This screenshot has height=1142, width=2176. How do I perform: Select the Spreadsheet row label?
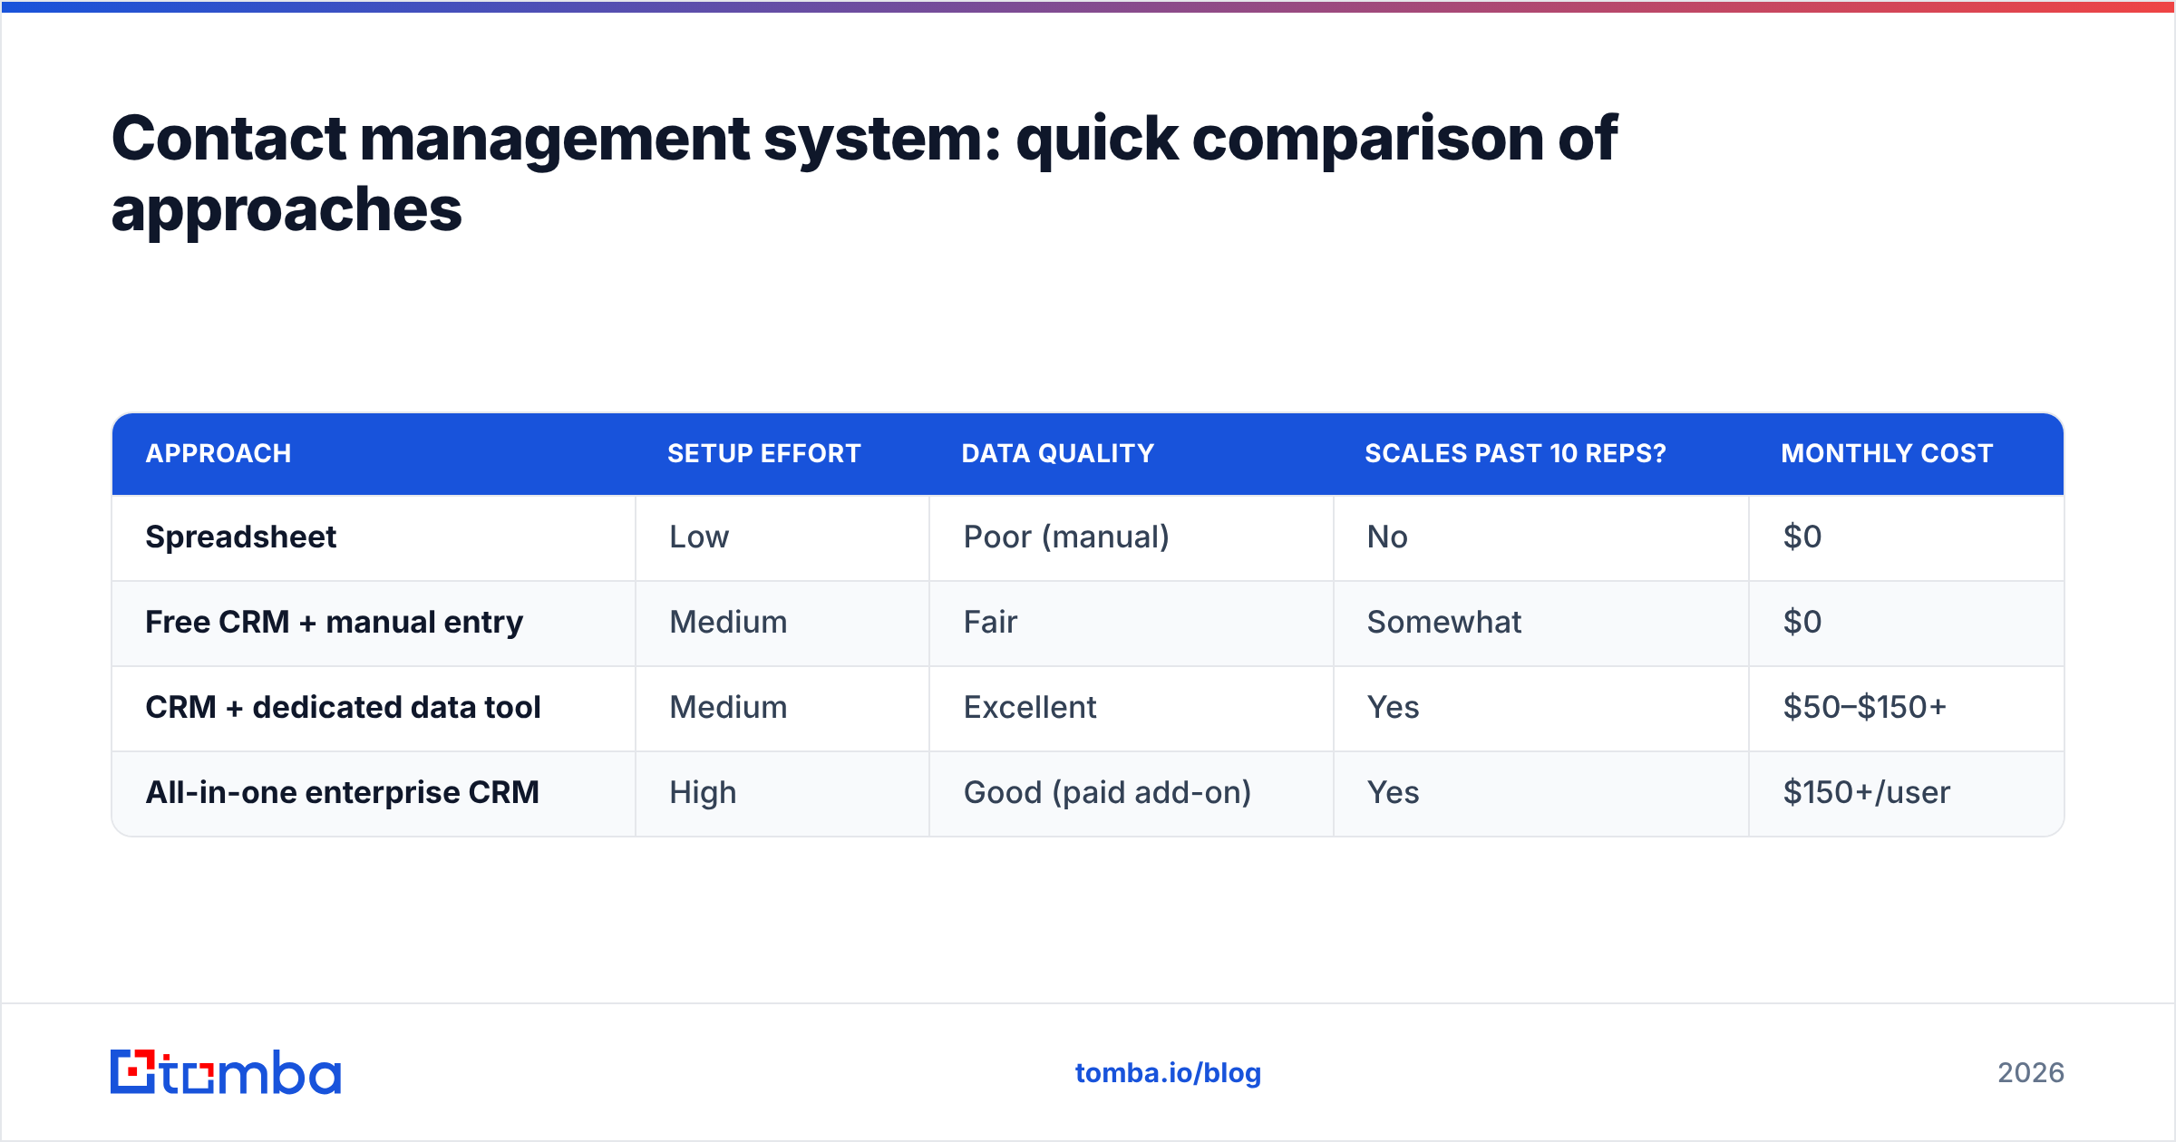click(x=241, y=537)
